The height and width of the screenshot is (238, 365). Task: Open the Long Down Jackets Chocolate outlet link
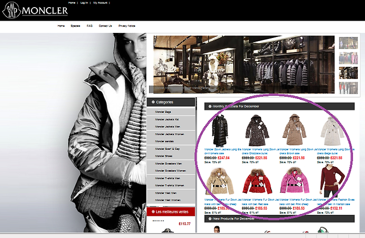260,151
